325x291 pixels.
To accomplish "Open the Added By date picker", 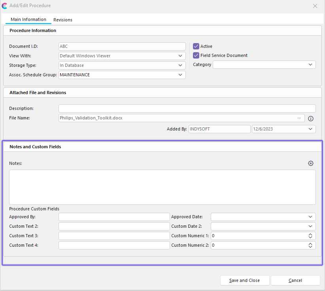I will click(x=310, y=129).
